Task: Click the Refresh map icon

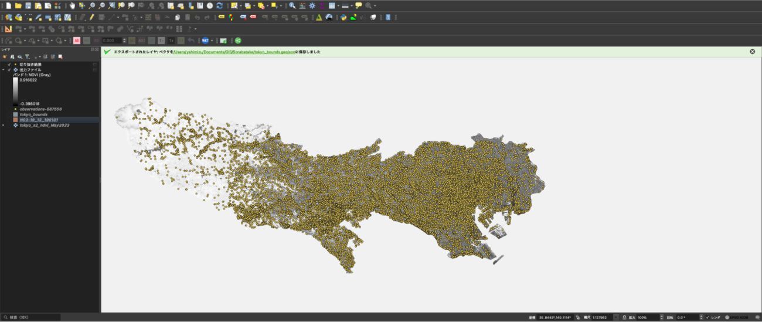Action: pyautogui.click(x=219, y=5)
